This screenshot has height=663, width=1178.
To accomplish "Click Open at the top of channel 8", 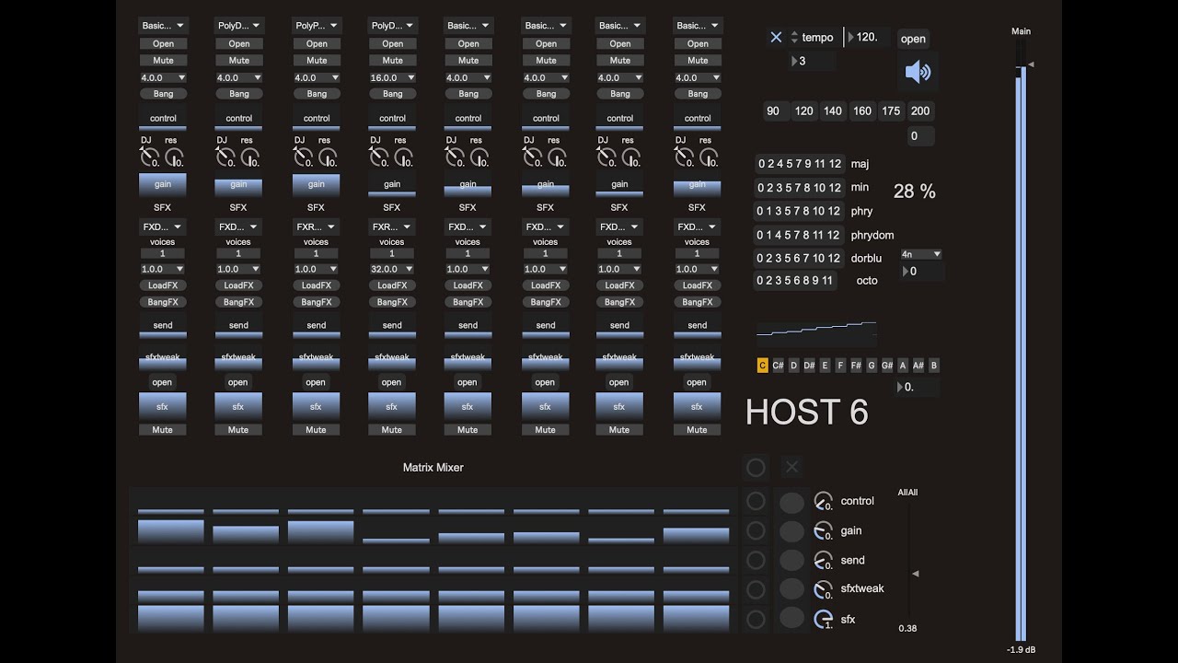I will pyautogui.click(x=699, y=43).
